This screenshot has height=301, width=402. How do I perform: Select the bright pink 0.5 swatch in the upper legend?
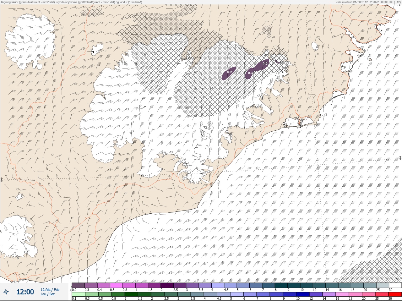click(116, 285)
